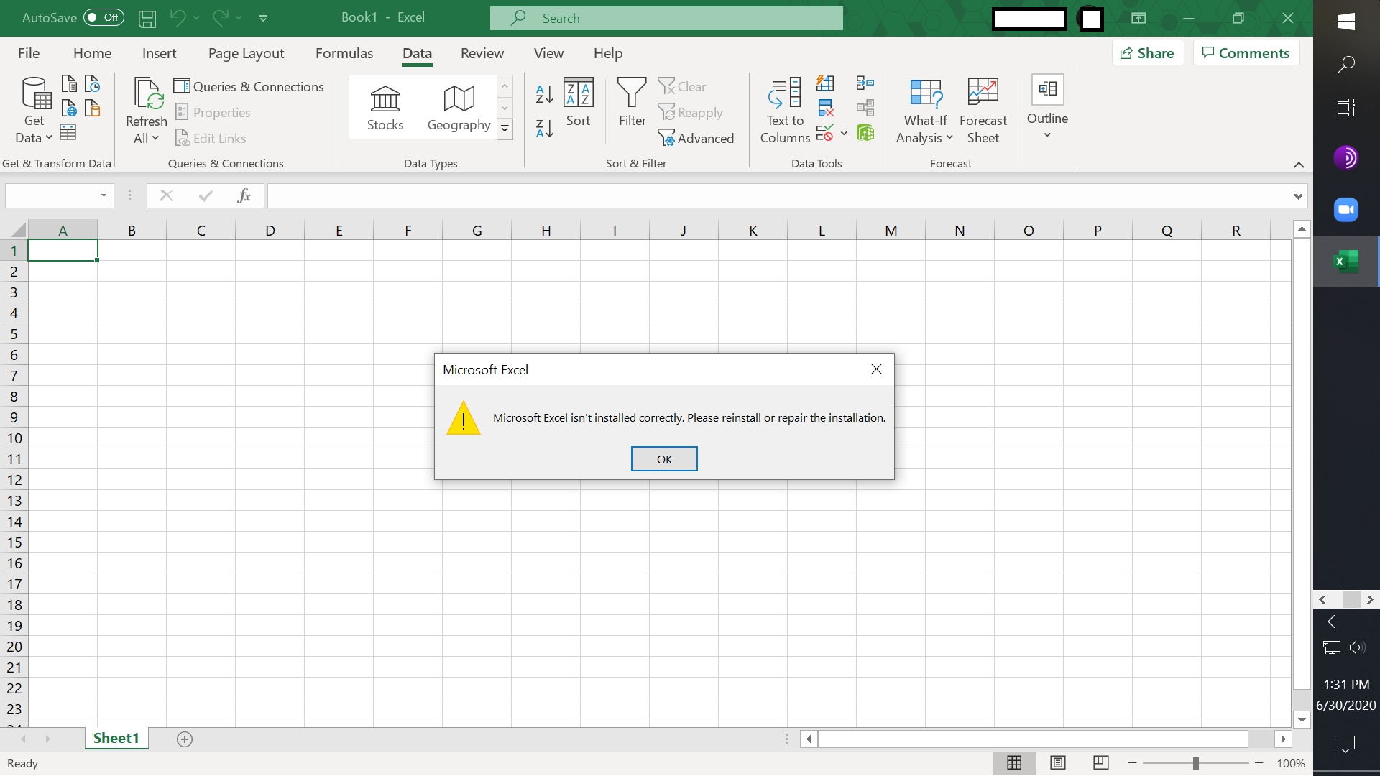Screen dimensions: 1380x776
Task: Open the Comments pane button
Action: pos(1246,53)
